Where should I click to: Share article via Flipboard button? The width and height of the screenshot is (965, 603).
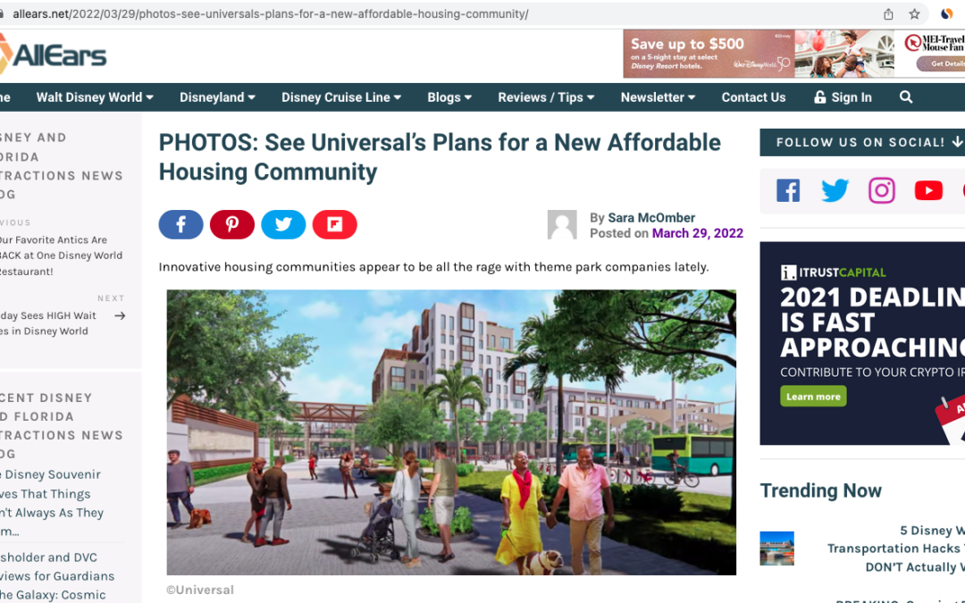tap(335, 224)
